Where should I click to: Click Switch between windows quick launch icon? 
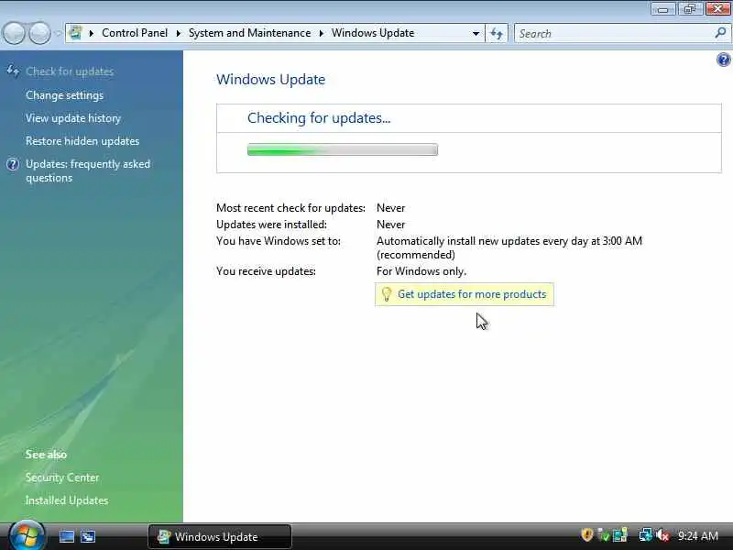tap(88, 536)
